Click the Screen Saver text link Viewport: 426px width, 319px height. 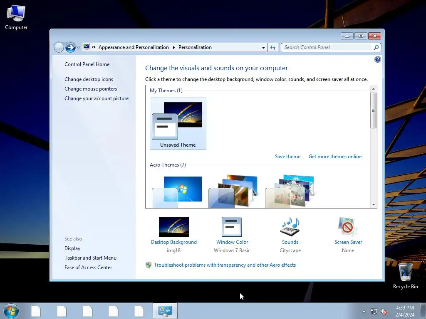348,242
